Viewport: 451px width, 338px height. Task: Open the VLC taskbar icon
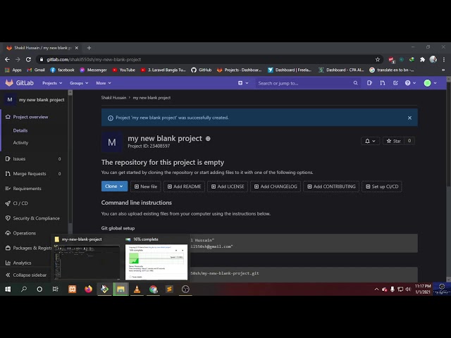(137, 289)
